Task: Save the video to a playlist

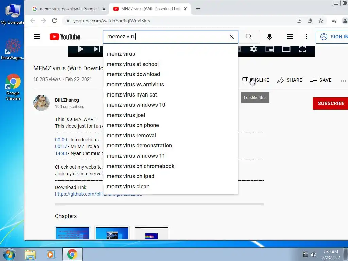Action: tap(320, 80)
